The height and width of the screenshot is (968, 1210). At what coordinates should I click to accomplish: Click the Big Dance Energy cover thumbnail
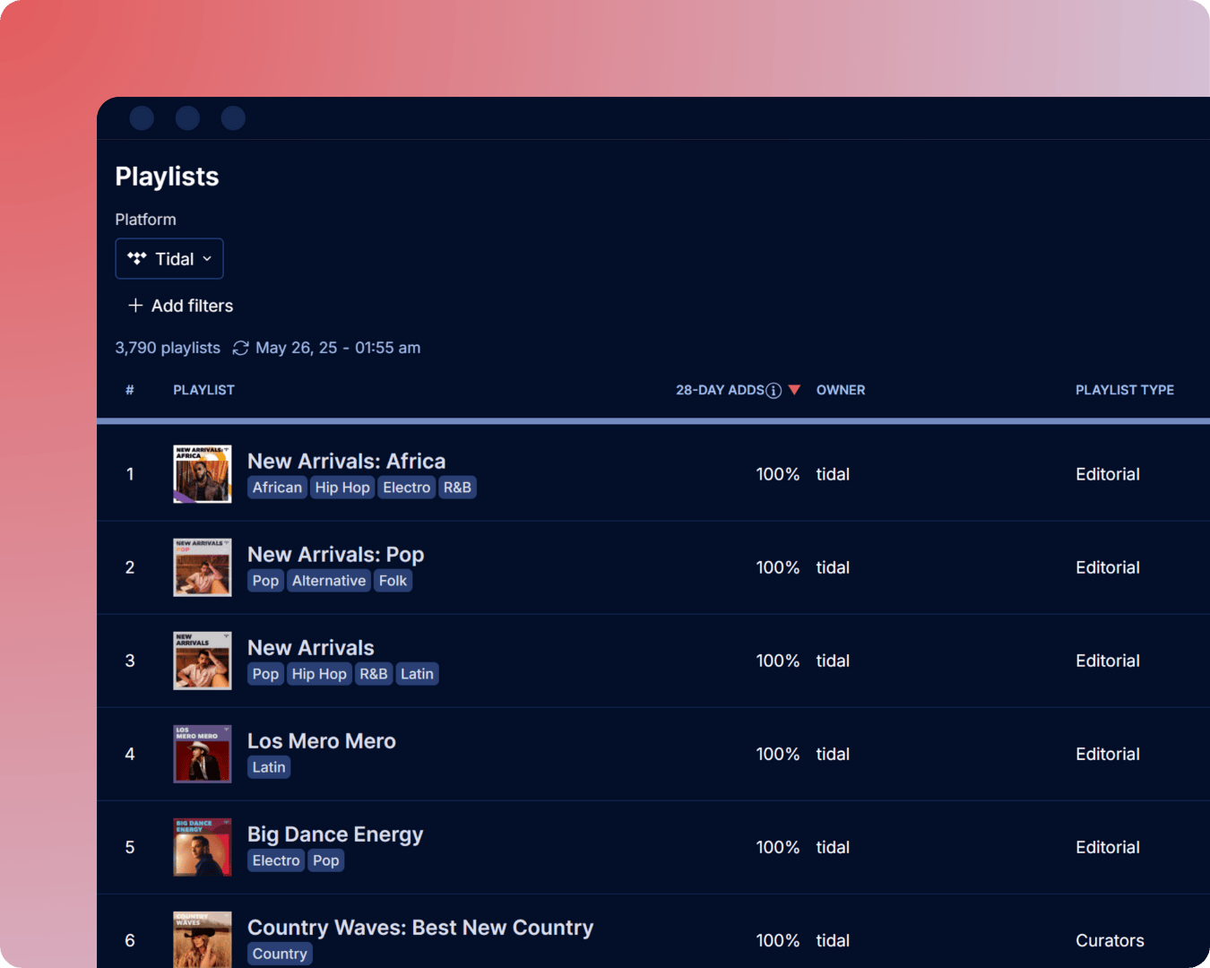click(x=202, y=847)
